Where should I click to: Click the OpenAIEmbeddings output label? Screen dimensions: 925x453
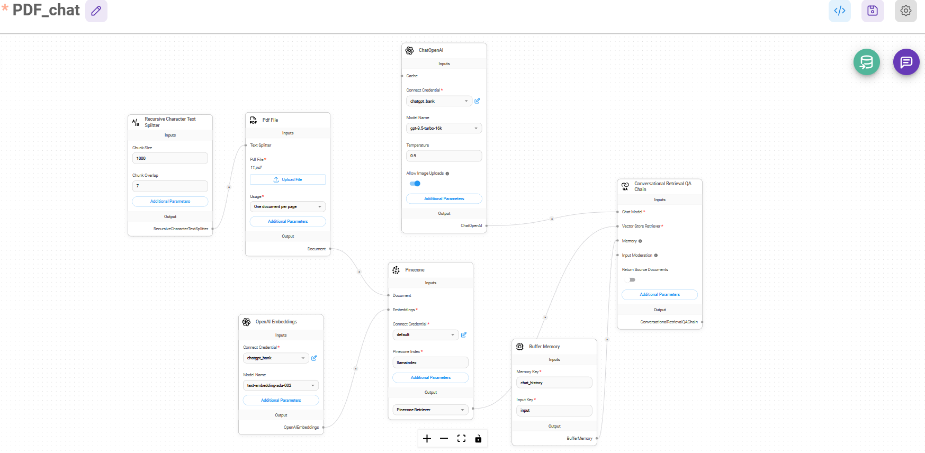pyautogui.click(x=301, y=427)
